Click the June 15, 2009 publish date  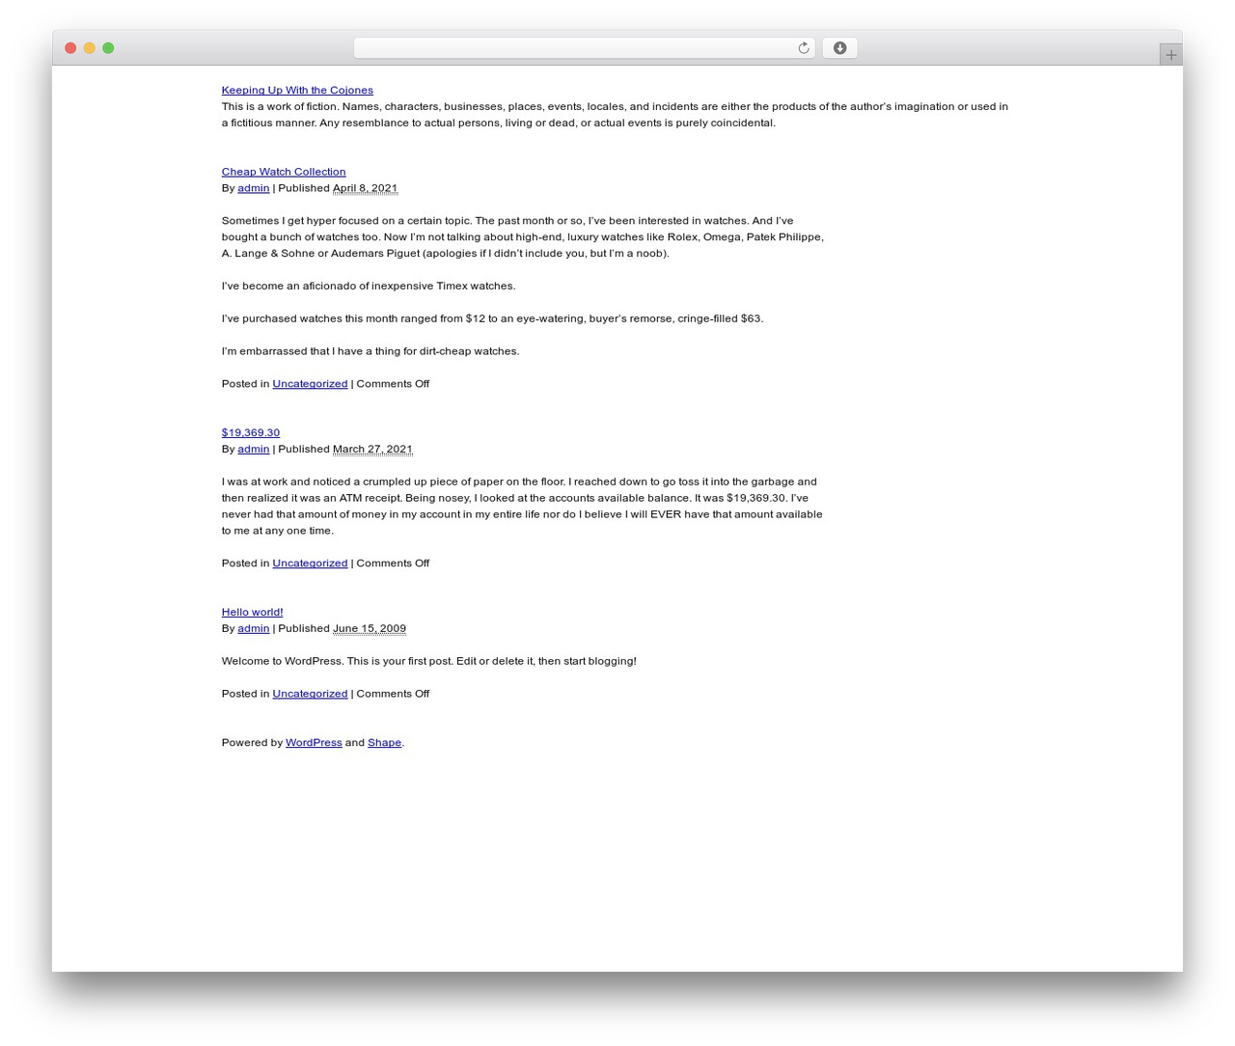[370, 628]
